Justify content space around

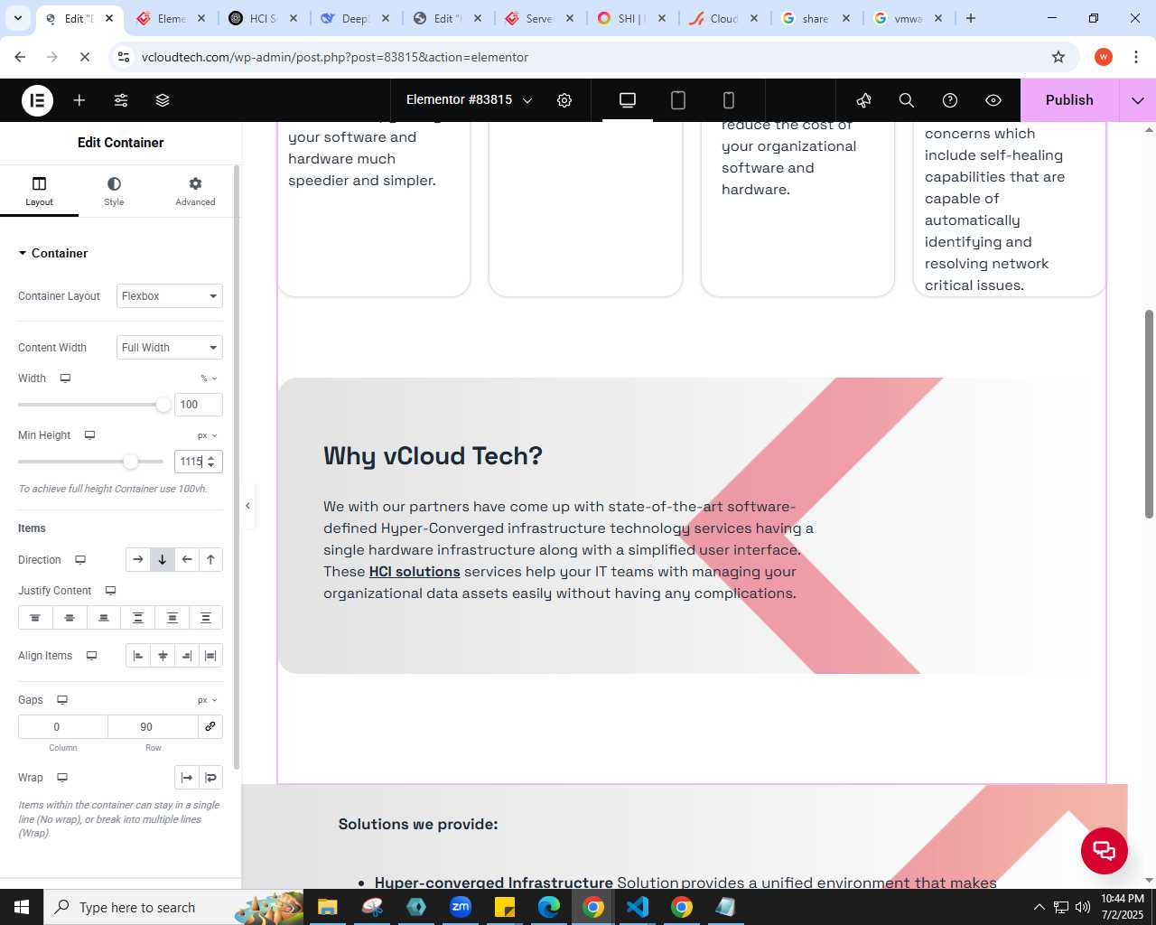coord(172,618)
